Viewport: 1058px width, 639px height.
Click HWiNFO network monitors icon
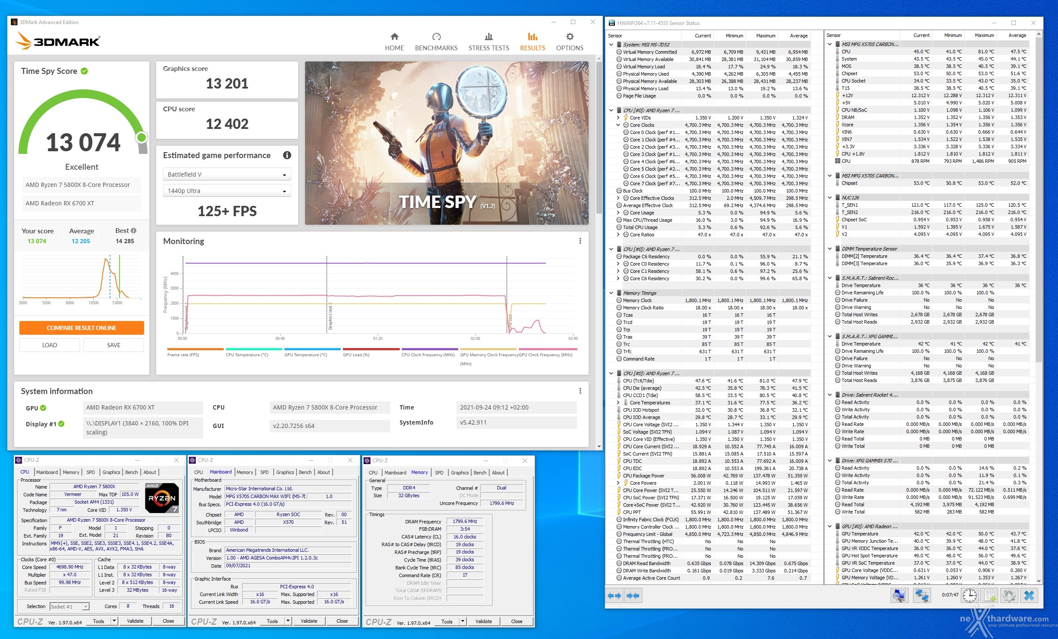click(922, 596)
